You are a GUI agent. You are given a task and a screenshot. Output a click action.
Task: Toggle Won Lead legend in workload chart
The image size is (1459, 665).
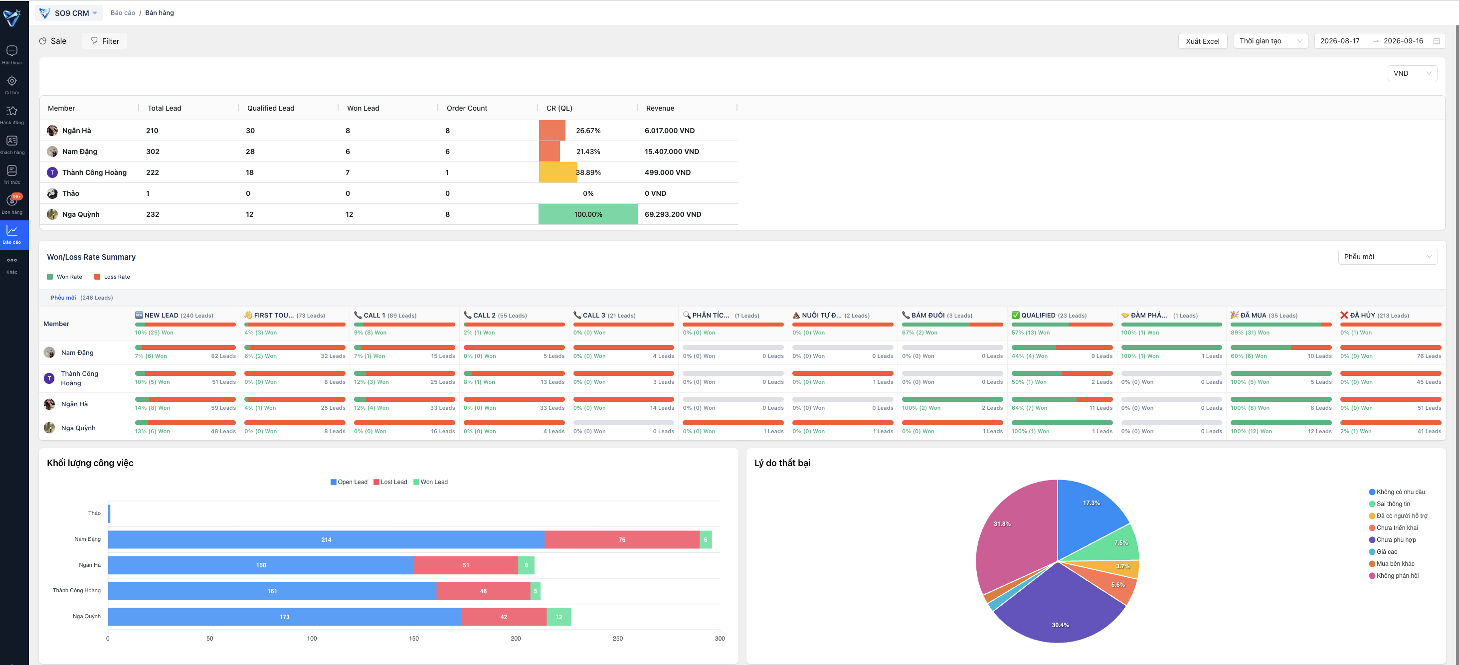pos(430,482)
